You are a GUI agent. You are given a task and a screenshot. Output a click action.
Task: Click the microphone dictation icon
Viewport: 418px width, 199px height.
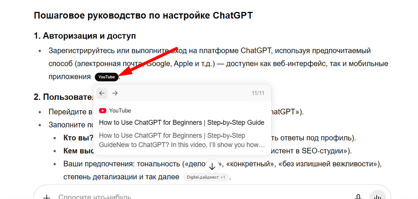point(358,196)
